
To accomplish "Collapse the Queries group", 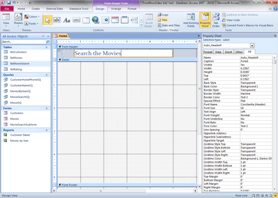I will pos(47,75).
